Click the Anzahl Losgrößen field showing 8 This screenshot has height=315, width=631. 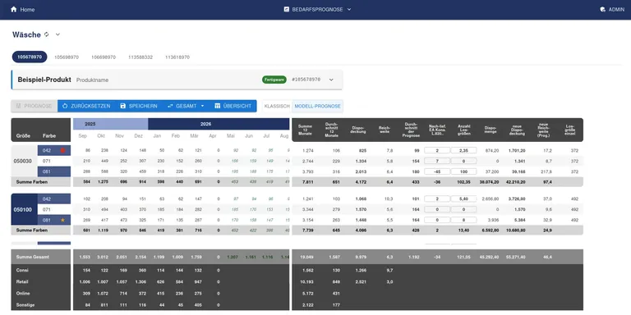pyautogui.click(x=463, y=220)
